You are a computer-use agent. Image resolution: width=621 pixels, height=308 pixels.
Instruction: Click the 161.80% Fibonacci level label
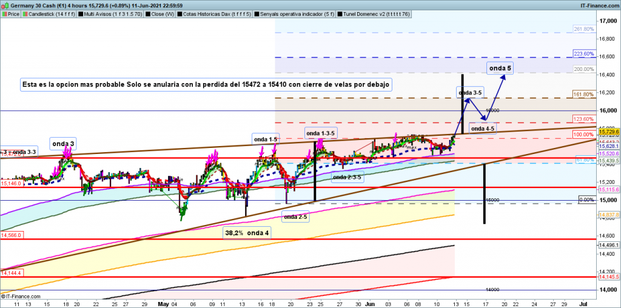[x=584, y=95]
